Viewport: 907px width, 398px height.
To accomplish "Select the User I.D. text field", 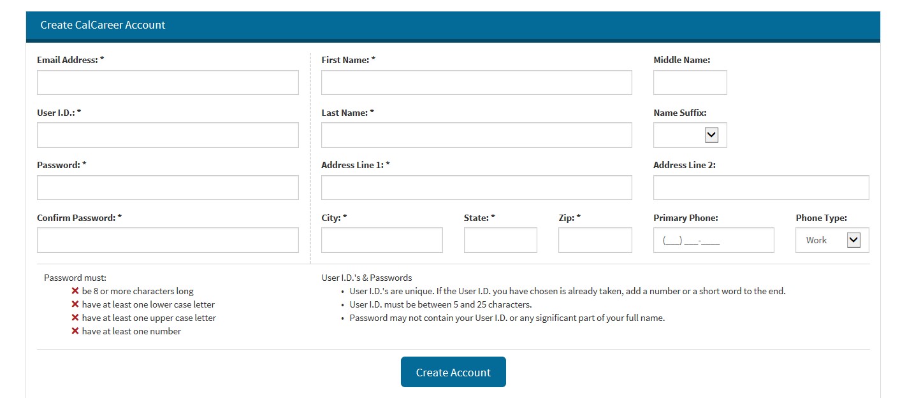I will [168, 135].
